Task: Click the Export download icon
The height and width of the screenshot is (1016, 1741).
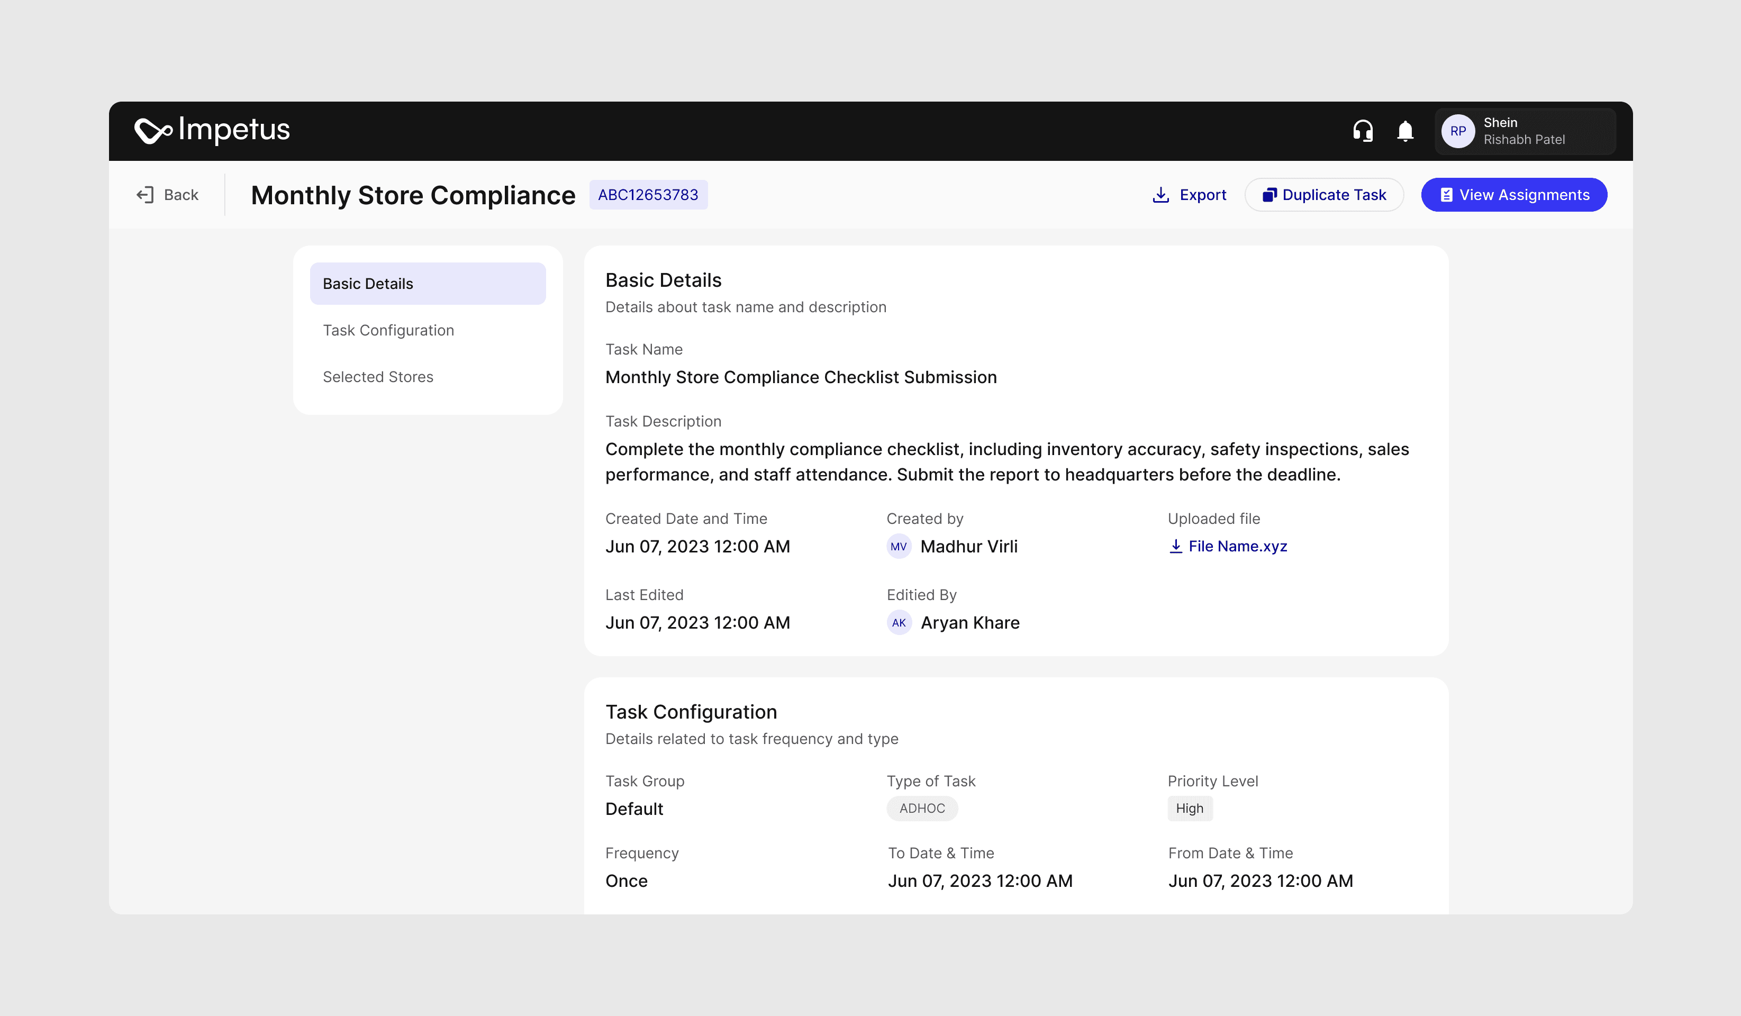Action: click(1160, 195)
